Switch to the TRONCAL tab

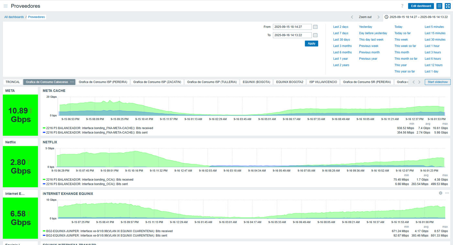click(x=13, y=82)
